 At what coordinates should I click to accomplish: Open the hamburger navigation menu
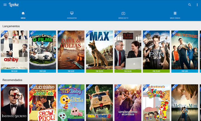(x=5, y=5)
